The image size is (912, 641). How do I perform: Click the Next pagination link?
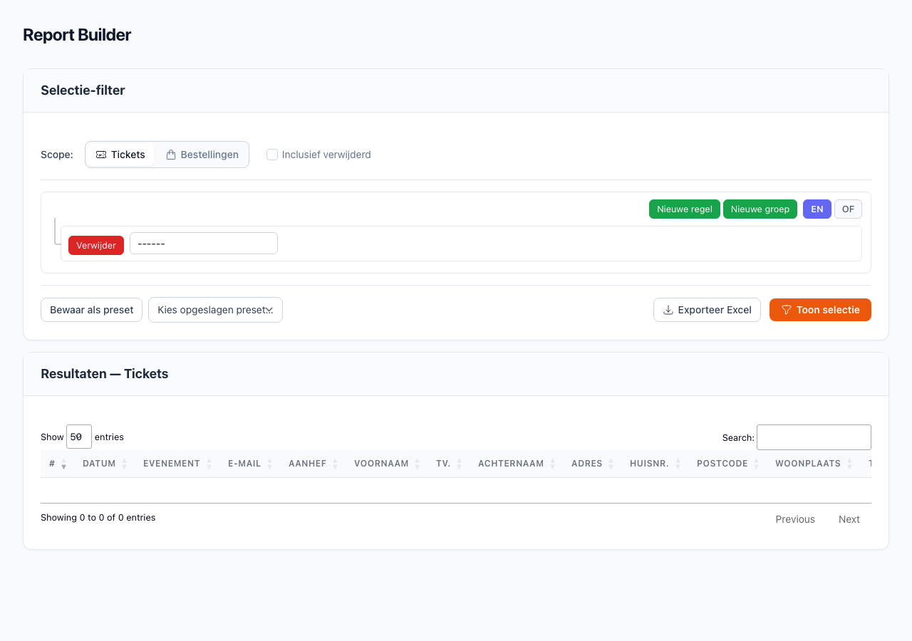pyautogui.click(x=849, y=519)
